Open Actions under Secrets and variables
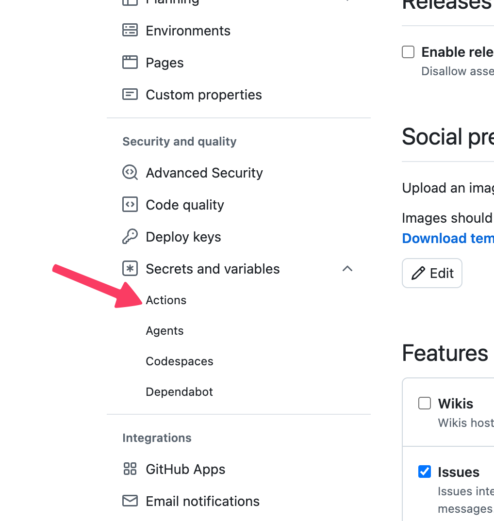Screen dimensions: 494x521 pos(166,300)
